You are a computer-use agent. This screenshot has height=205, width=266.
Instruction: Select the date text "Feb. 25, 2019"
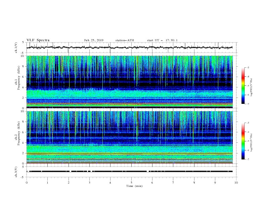(94, 40)
